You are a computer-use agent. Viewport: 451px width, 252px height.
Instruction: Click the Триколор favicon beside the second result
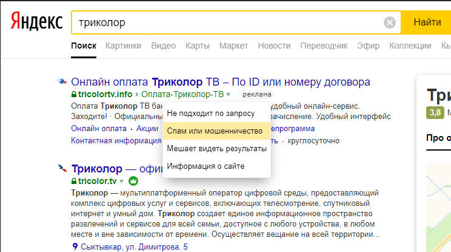point(62,168)
